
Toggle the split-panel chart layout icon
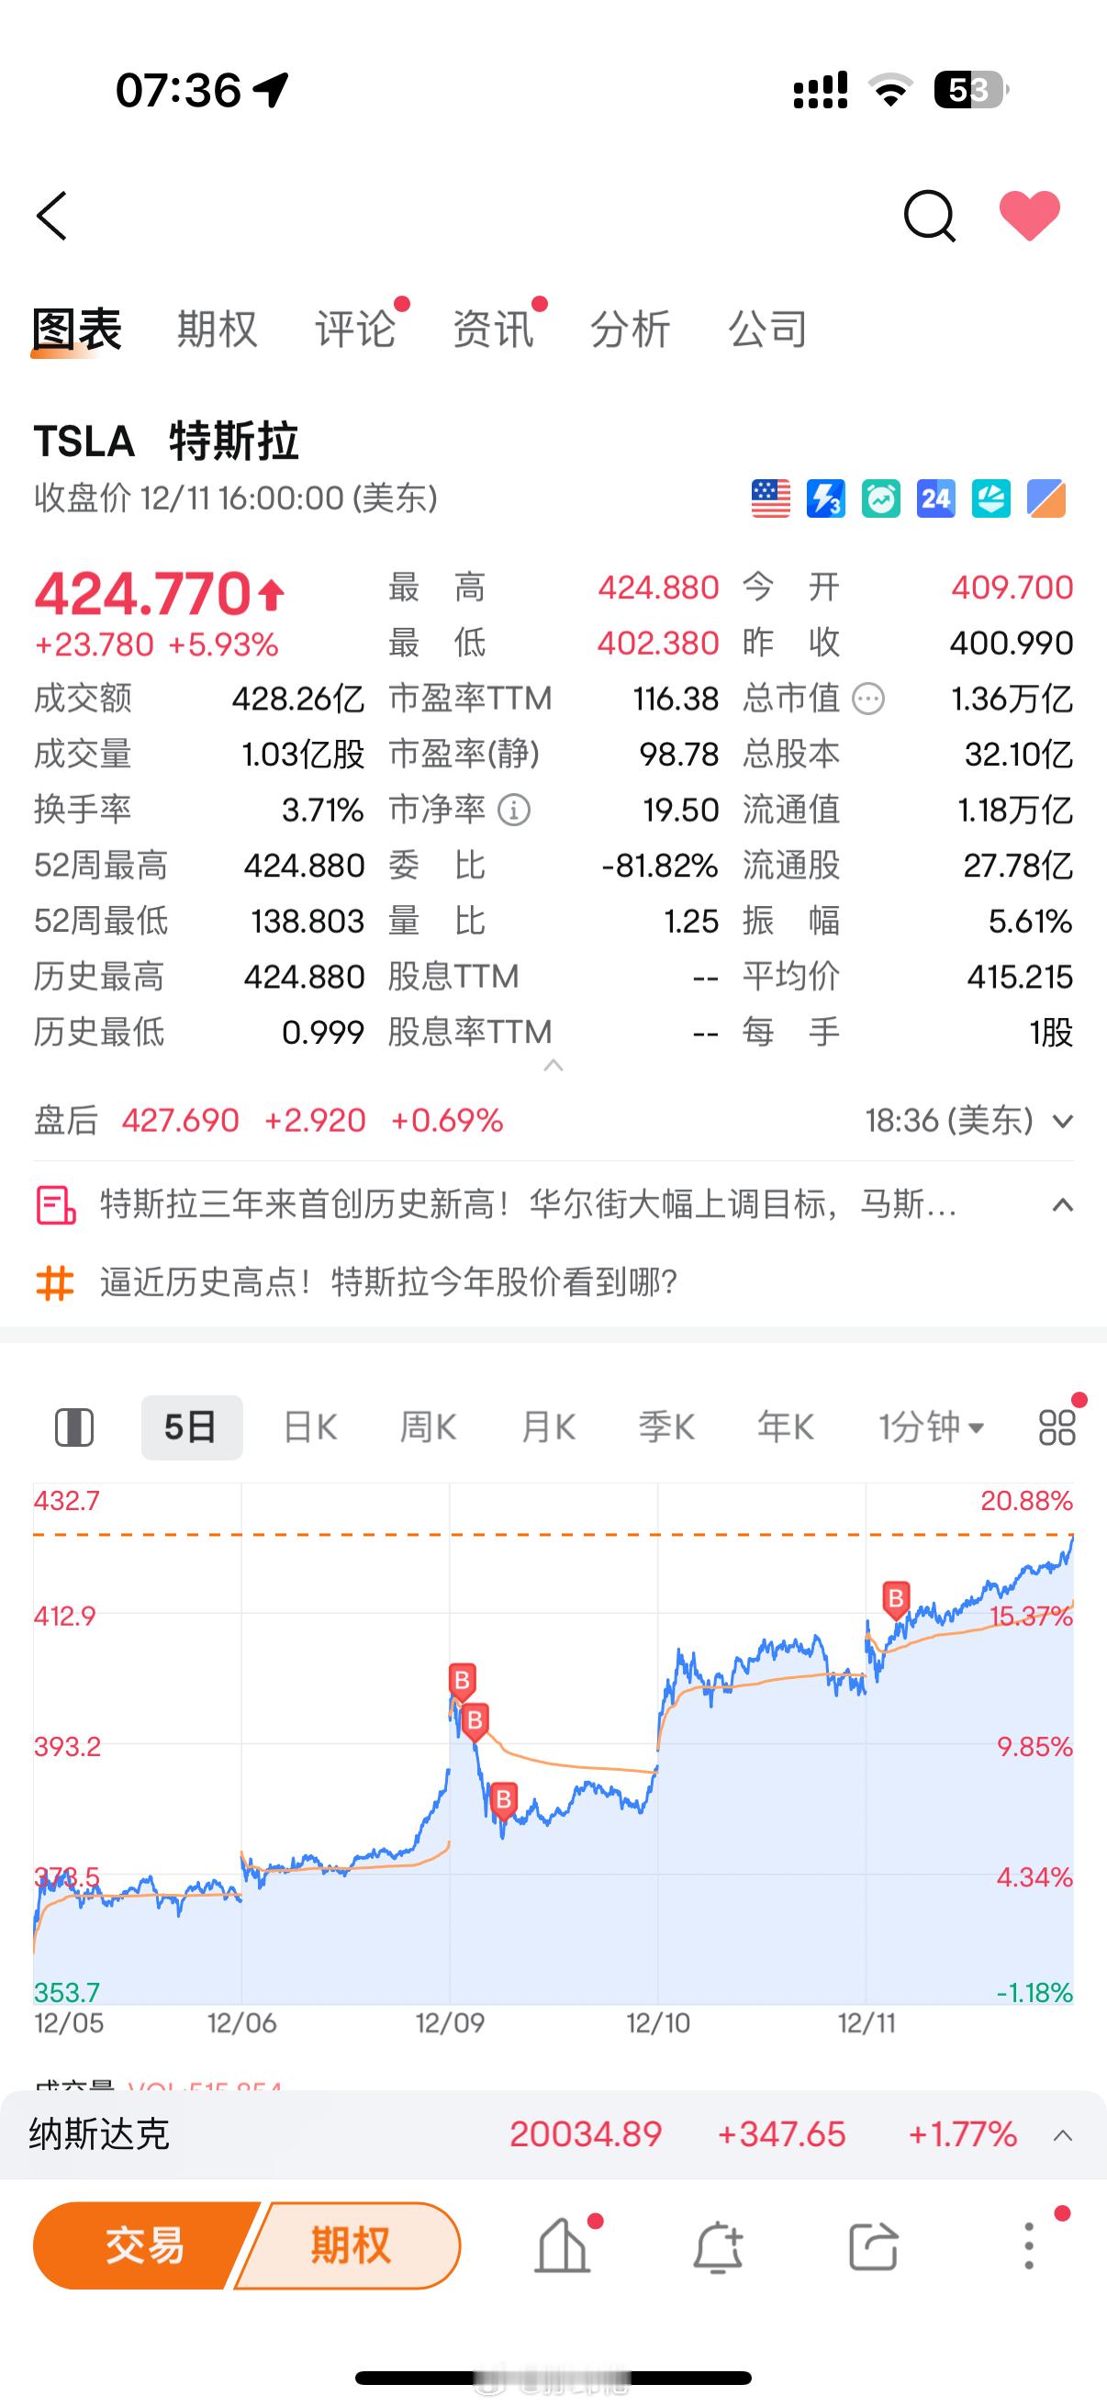73,1427
